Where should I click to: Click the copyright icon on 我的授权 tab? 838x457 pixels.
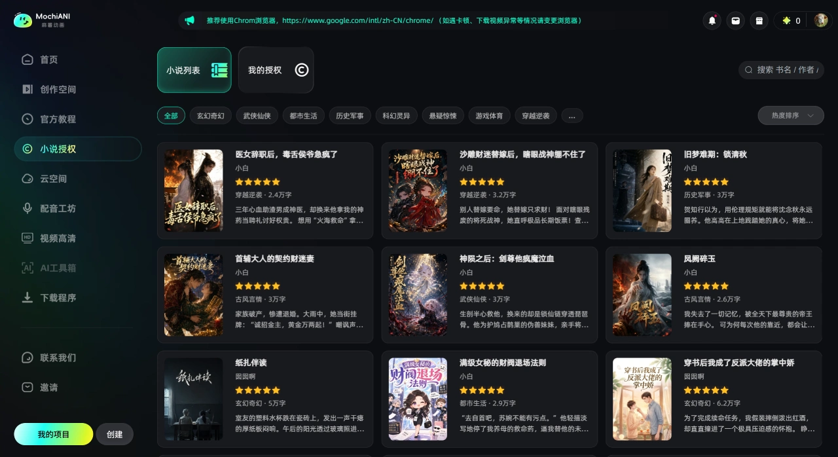pos(301,70)
